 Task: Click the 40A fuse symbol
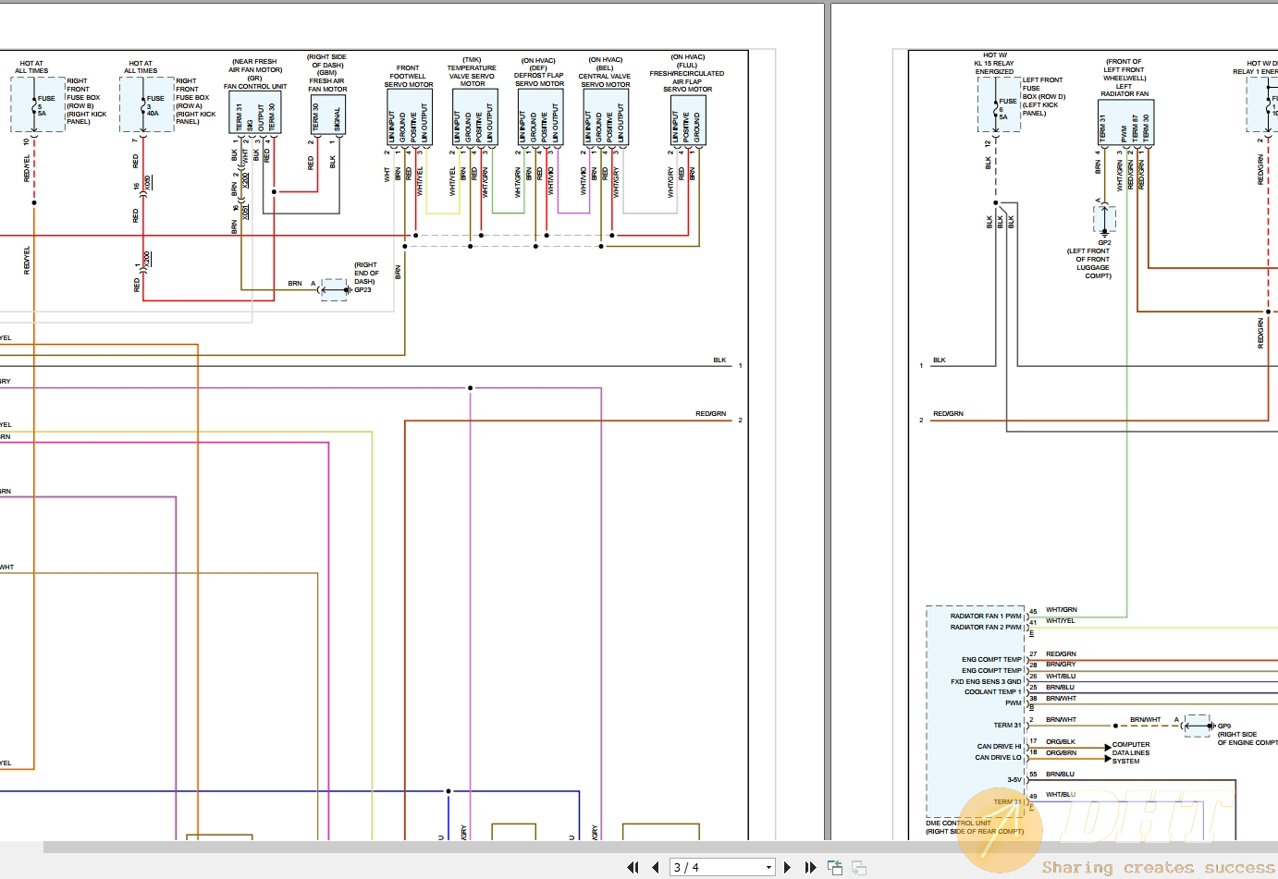pyautogui.click(x=145, y=104)
